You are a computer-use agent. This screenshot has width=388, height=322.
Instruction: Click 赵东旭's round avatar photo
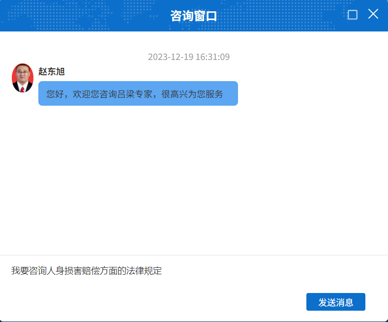22,78
